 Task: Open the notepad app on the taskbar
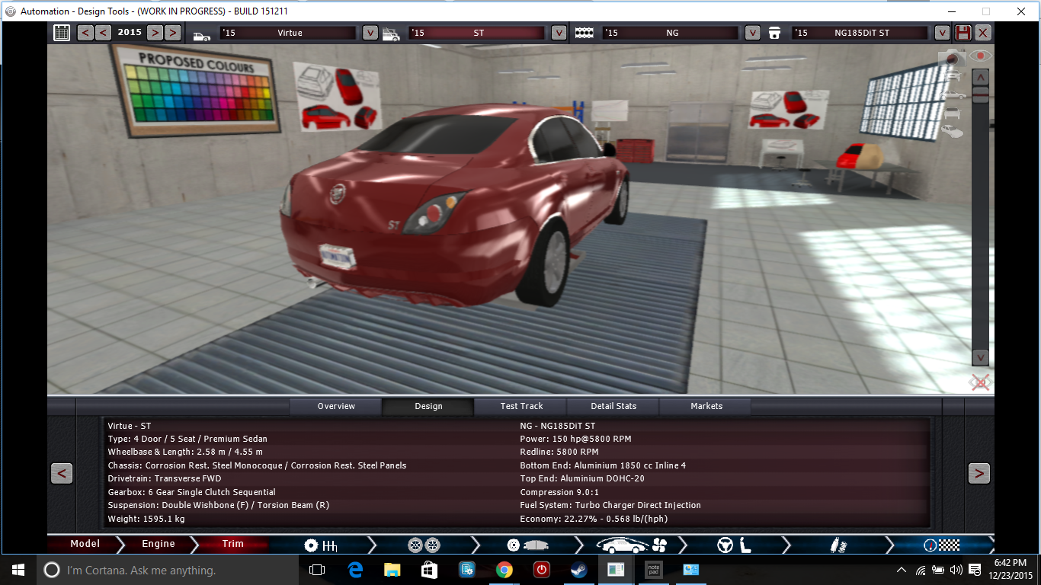(x=653, y=570)
